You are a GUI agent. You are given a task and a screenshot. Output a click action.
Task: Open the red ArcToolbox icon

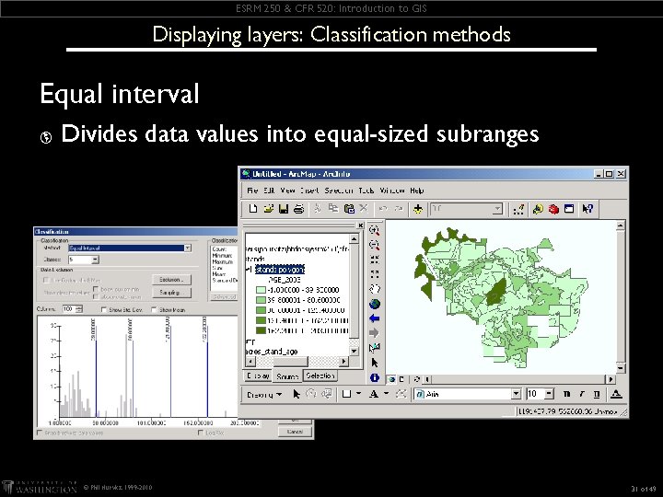(x=553, y=209)
